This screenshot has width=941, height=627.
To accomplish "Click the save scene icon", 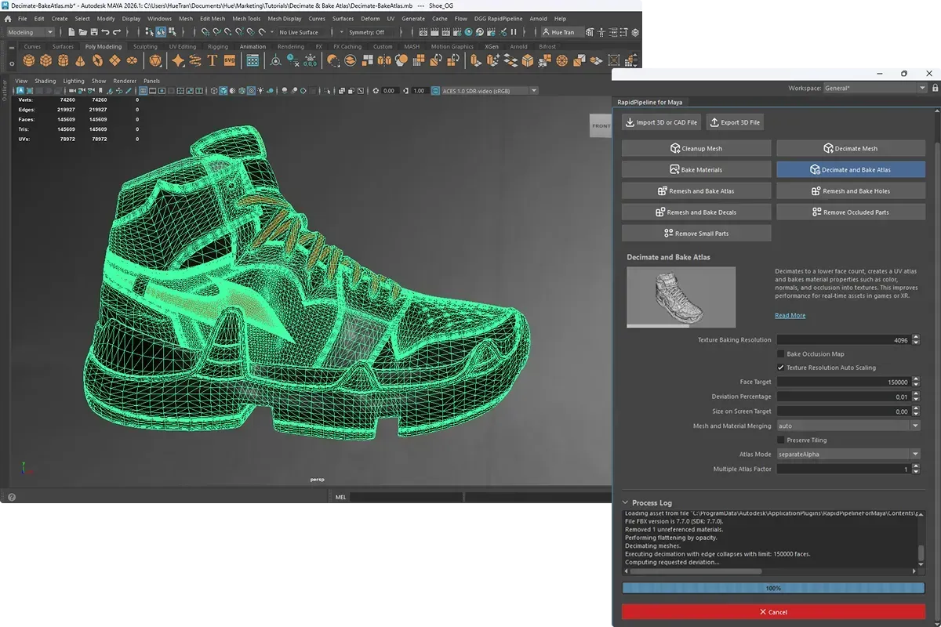I will tap(95, 32).
